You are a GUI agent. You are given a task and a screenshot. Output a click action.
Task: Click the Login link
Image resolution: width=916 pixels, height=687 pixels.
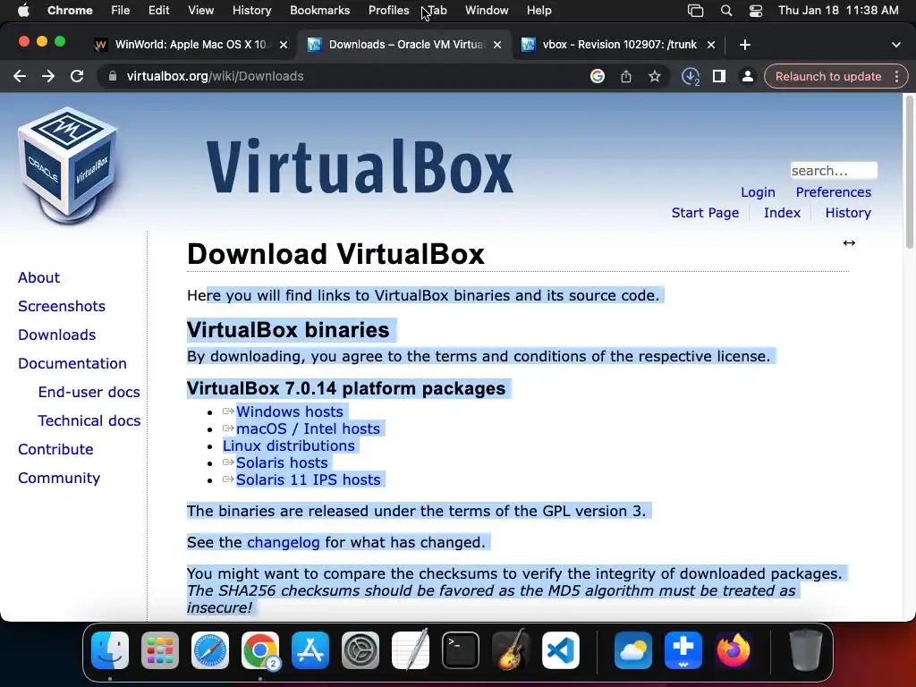(758, 192)
